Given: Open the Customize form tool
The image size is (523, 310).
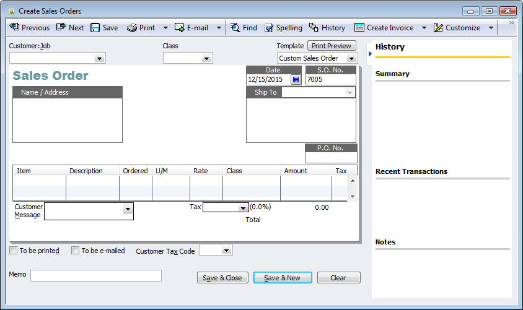Looking at the screenshot, I should click(x=457, y=28).
